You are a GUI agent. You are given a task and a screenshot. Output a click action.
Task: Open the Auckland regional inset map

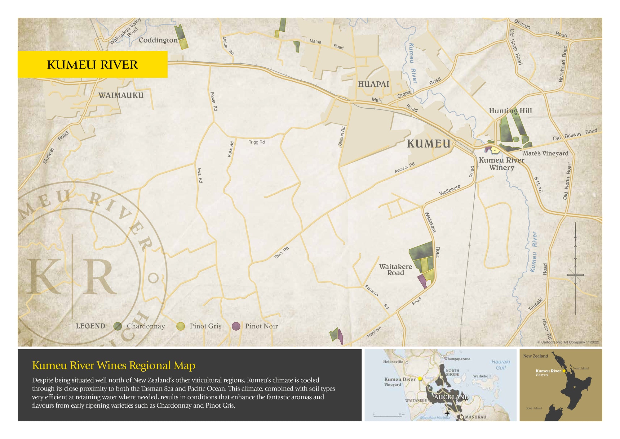(441, 385)
